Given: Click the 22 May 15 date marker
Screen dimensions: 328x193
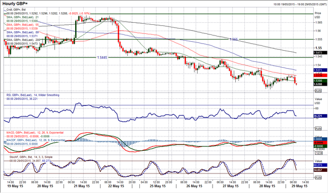Looking at the screenshot, I should pos(116,186).
